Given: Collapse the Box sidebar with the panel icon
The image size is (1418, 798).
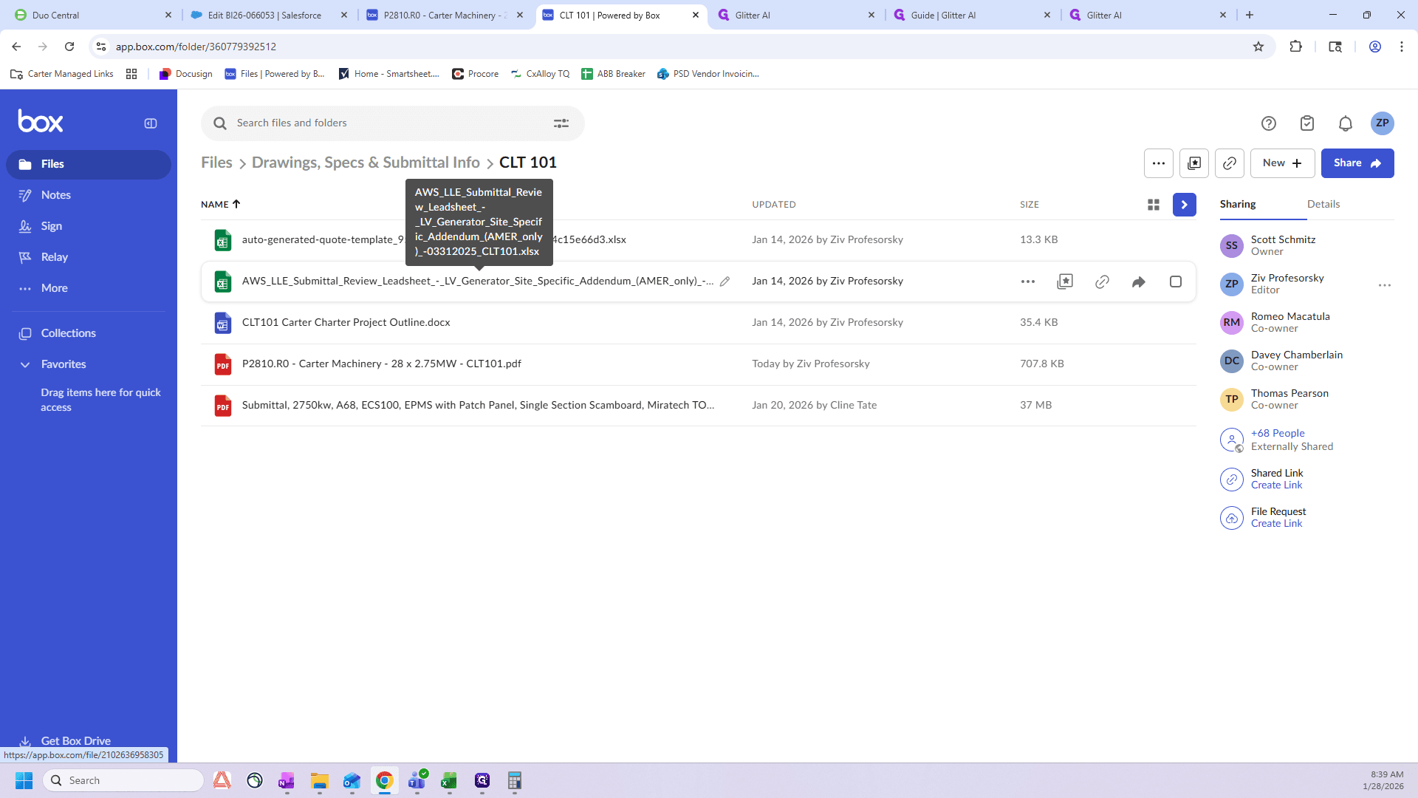Looking at the screenshot, I should coord(151,123).
